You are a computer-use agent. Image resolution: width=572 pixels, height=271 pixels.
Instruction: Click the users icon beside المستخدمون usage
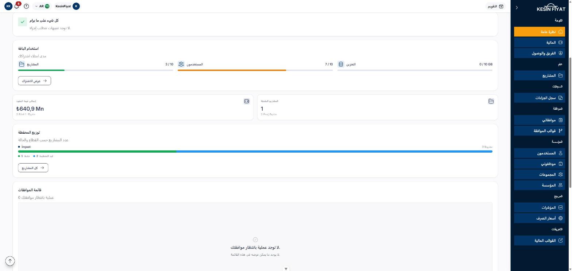pos(181,64)
